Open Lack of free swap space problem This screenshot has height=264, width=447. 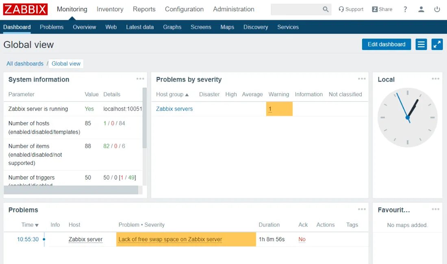170,239
